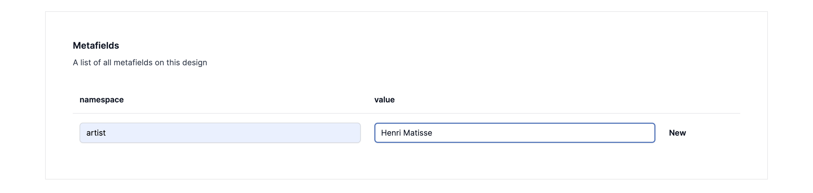Click the New button
The image size is (813, 193).
coord(677,133)
